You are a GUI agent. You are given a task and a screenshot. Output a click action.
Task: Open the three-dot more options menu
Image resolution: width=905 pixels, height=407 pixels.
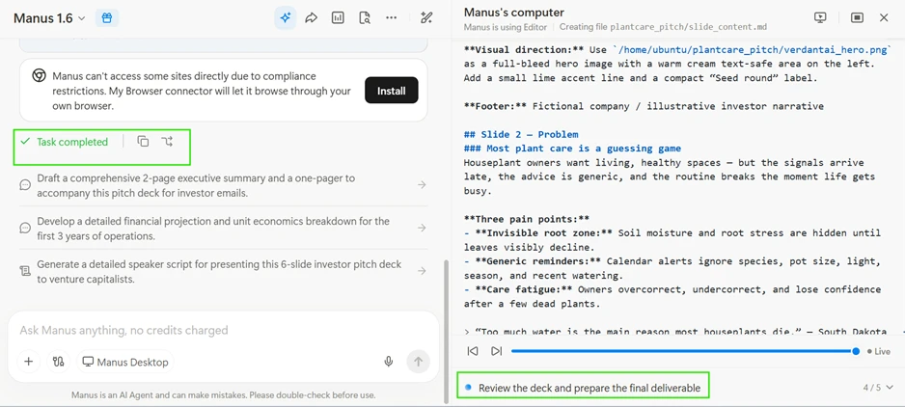coord(392,18)
